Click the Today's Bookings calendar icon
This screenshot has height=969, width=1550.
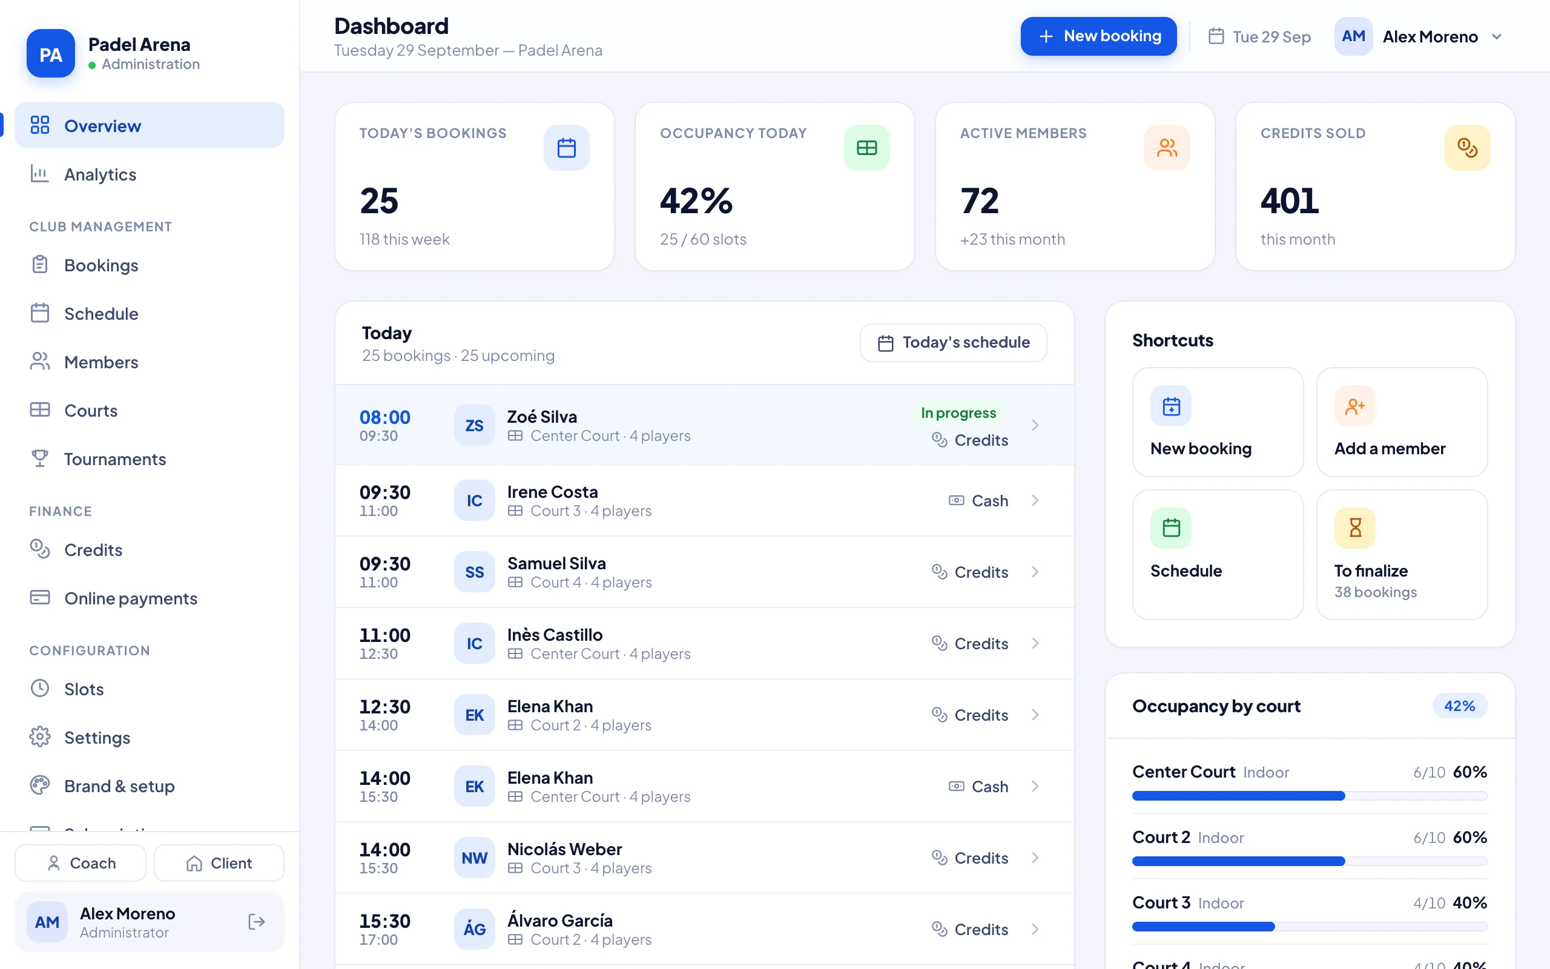click(566, 148)
